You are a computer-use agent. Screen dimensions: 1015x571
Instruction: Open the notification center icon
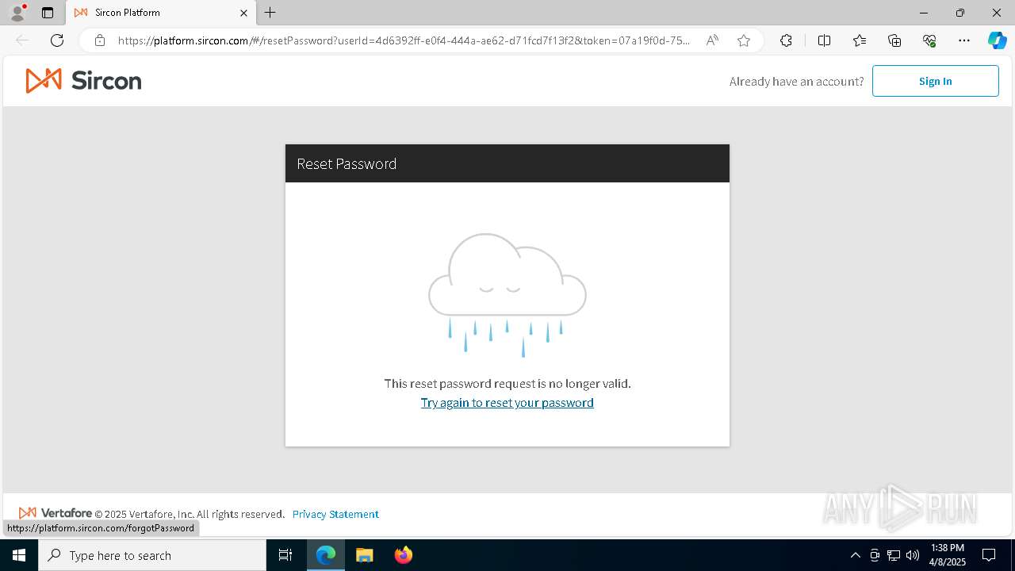[x=989, y=555]
